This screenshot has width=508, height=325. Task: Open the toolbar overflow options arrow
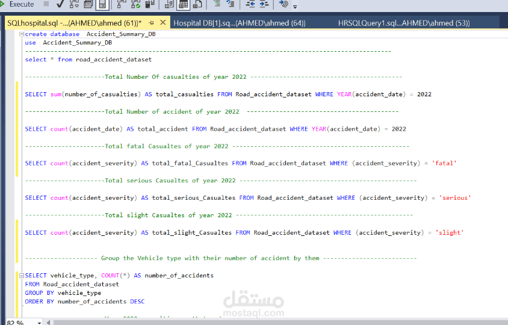295,6
